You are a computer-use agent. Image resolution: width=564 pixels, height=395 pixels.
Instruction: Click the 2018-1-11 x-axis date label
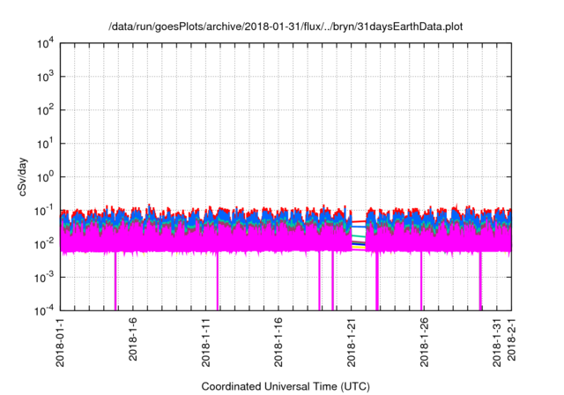coord(205,342)
